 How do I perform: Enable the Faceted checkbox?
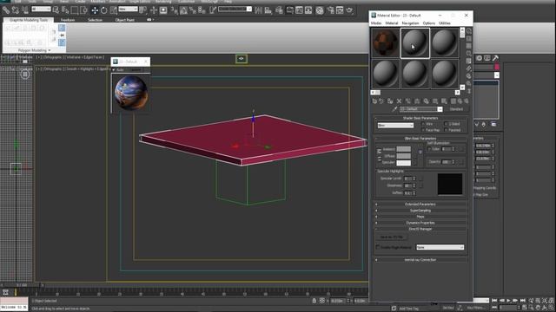point(446,130)
